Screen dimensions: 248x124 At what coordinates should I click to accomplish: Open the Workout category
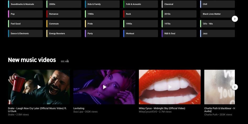tap(141, 33)
